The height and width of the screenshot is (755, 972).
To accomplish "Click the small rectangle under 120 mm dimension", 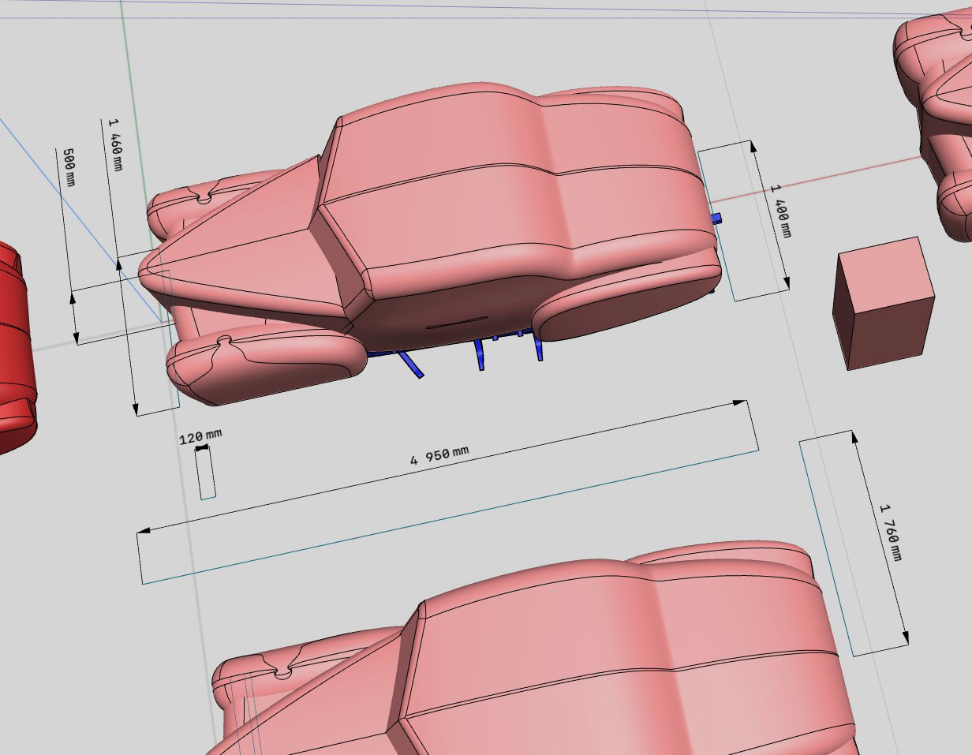I will point(207,474).
